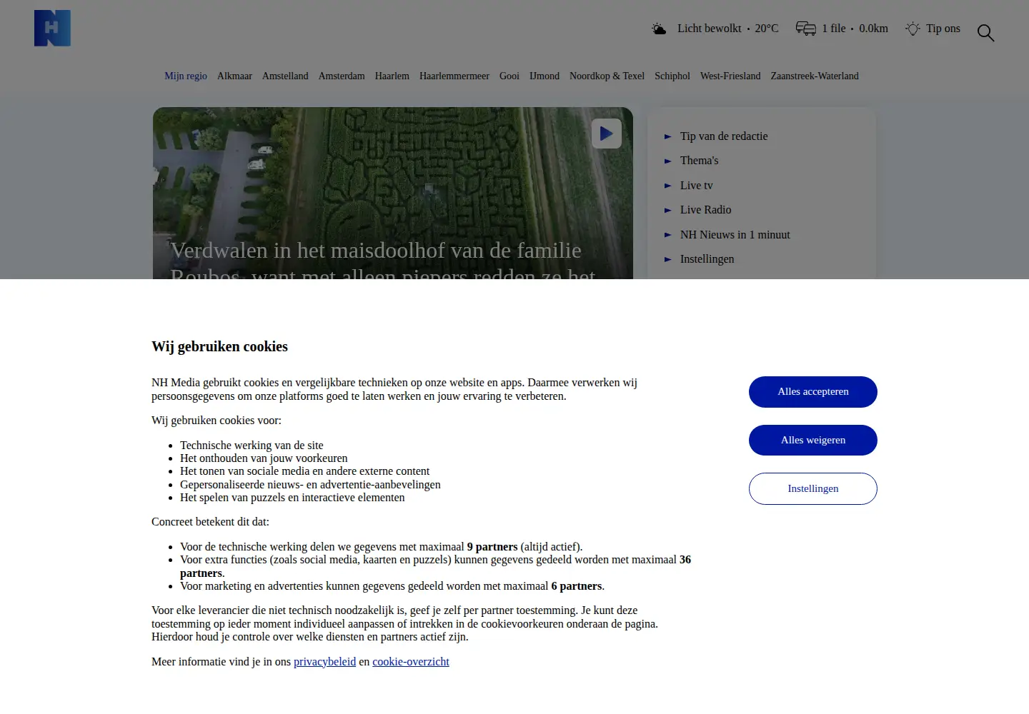Screen dimensions: 1029x714
Task: Open the maisdoolhof article headline
Action: (383, 259)
